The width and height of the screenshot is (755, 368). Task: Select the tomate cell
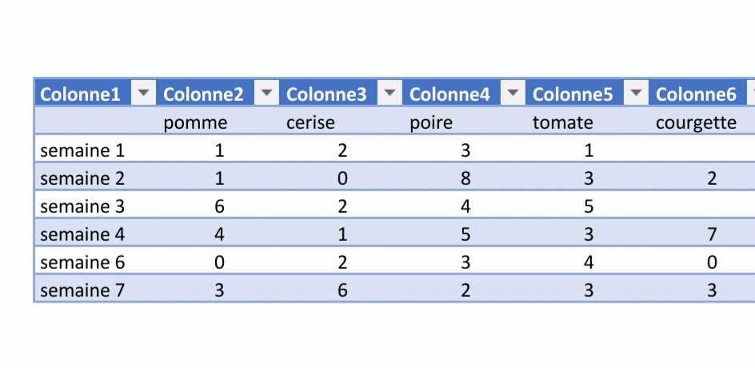562,122
